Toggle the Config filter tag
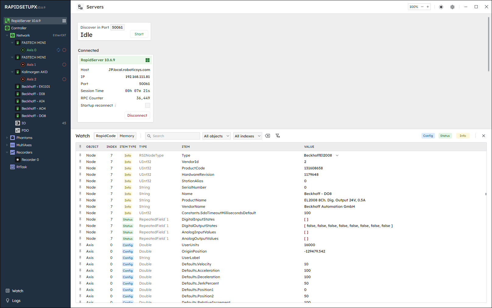 [x=428, y=136]
